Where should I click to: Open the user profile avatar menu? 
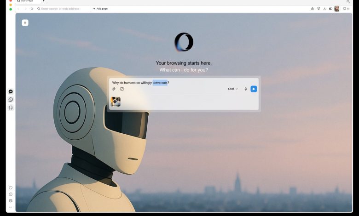337,9
